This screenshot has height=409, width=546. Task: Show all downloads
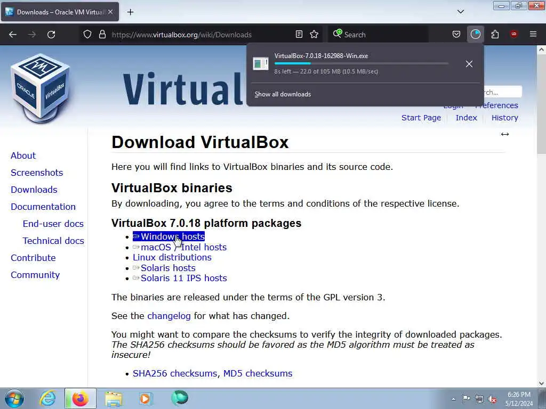283,94
